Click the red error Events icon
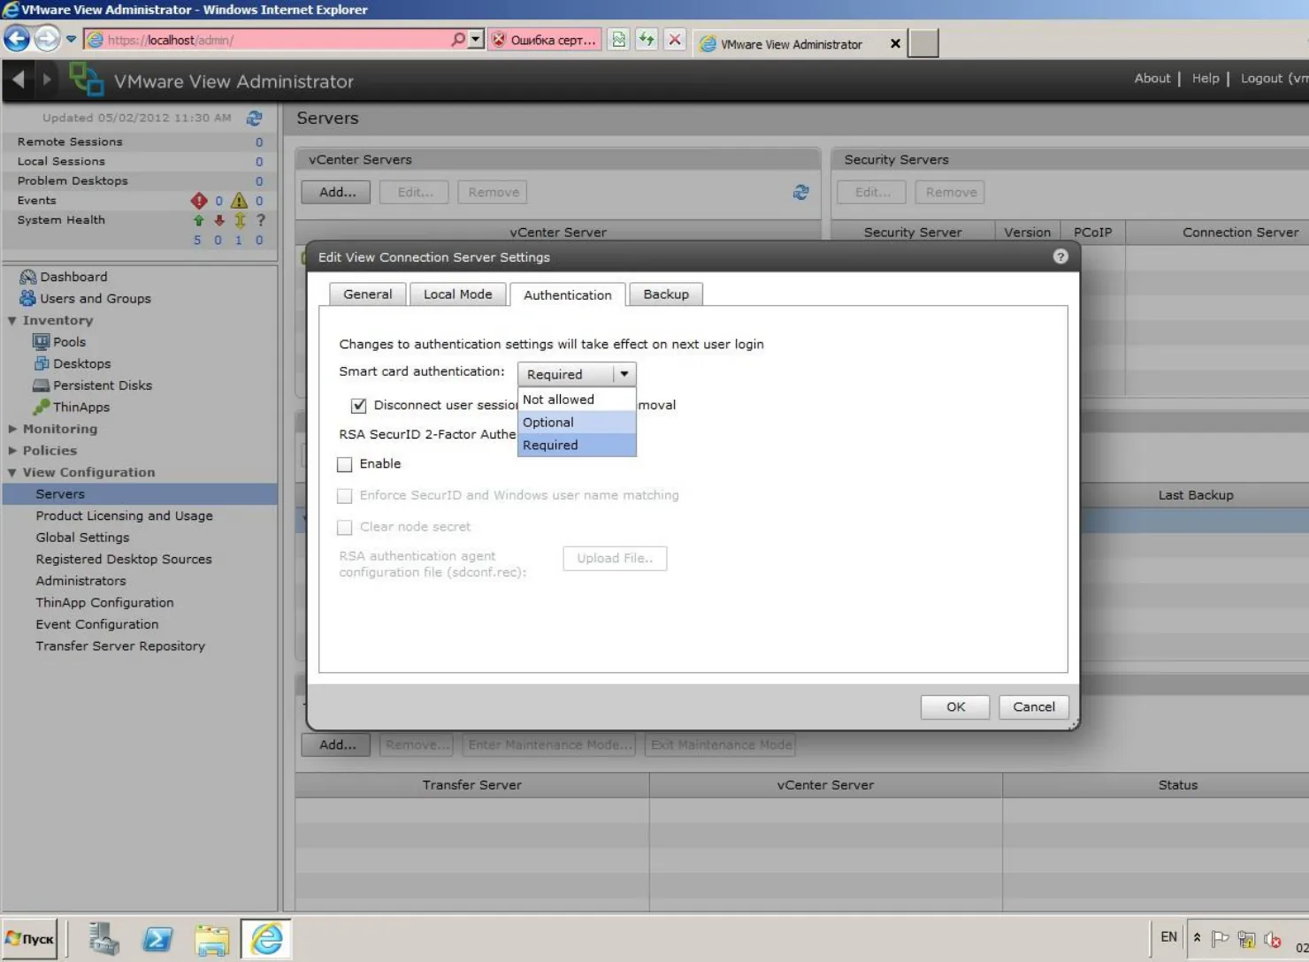This screenshot has width=1309, height=962. (199, 201)
